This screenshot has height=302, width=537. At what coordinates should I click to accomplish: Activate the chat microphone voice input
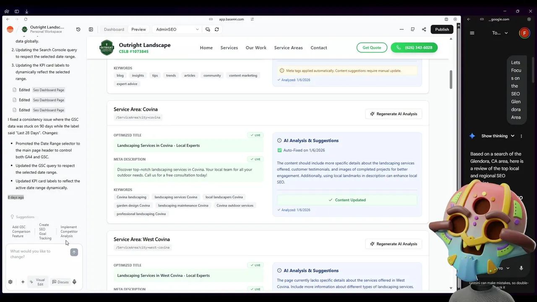point(74,282)
